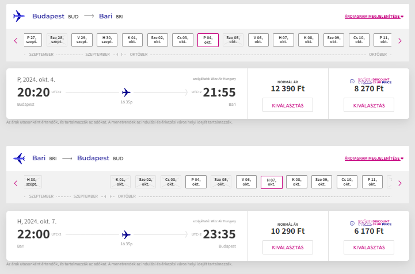
Task: Expand Árdiagram megjelenítése for Bari–Budapest
Action: [x=374, y=159]
